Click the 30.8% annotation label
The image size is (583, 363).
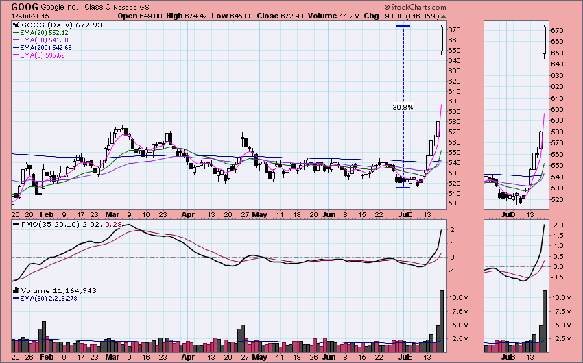tap(403, 108)
